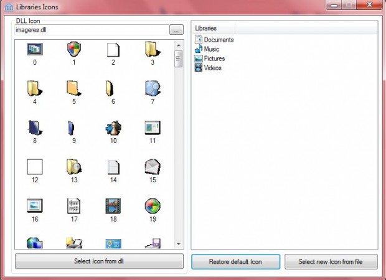This screenshot has height=280, width=386.
Task: Click Restore default Icon button
Action: (x=235, y=261)
